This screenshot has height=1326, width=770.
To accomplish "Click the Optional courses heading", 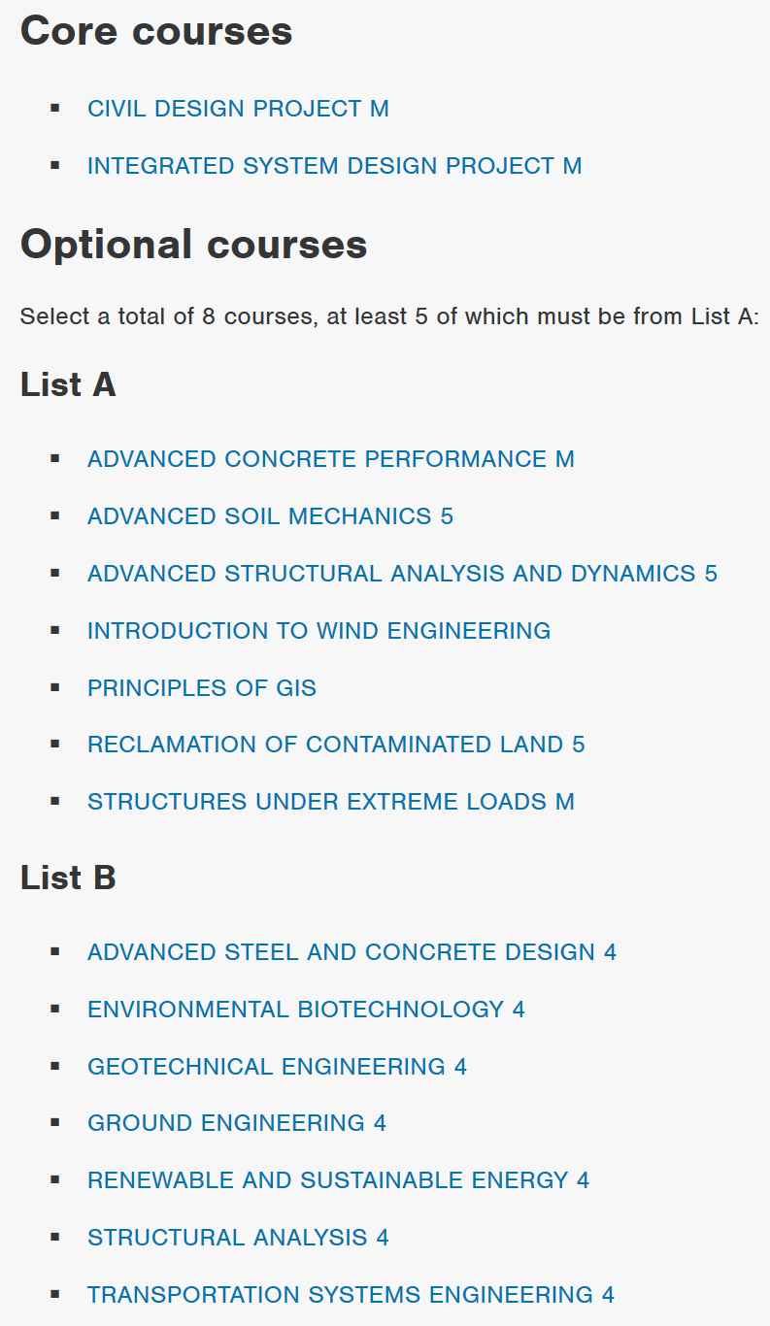I will [193, 244].
